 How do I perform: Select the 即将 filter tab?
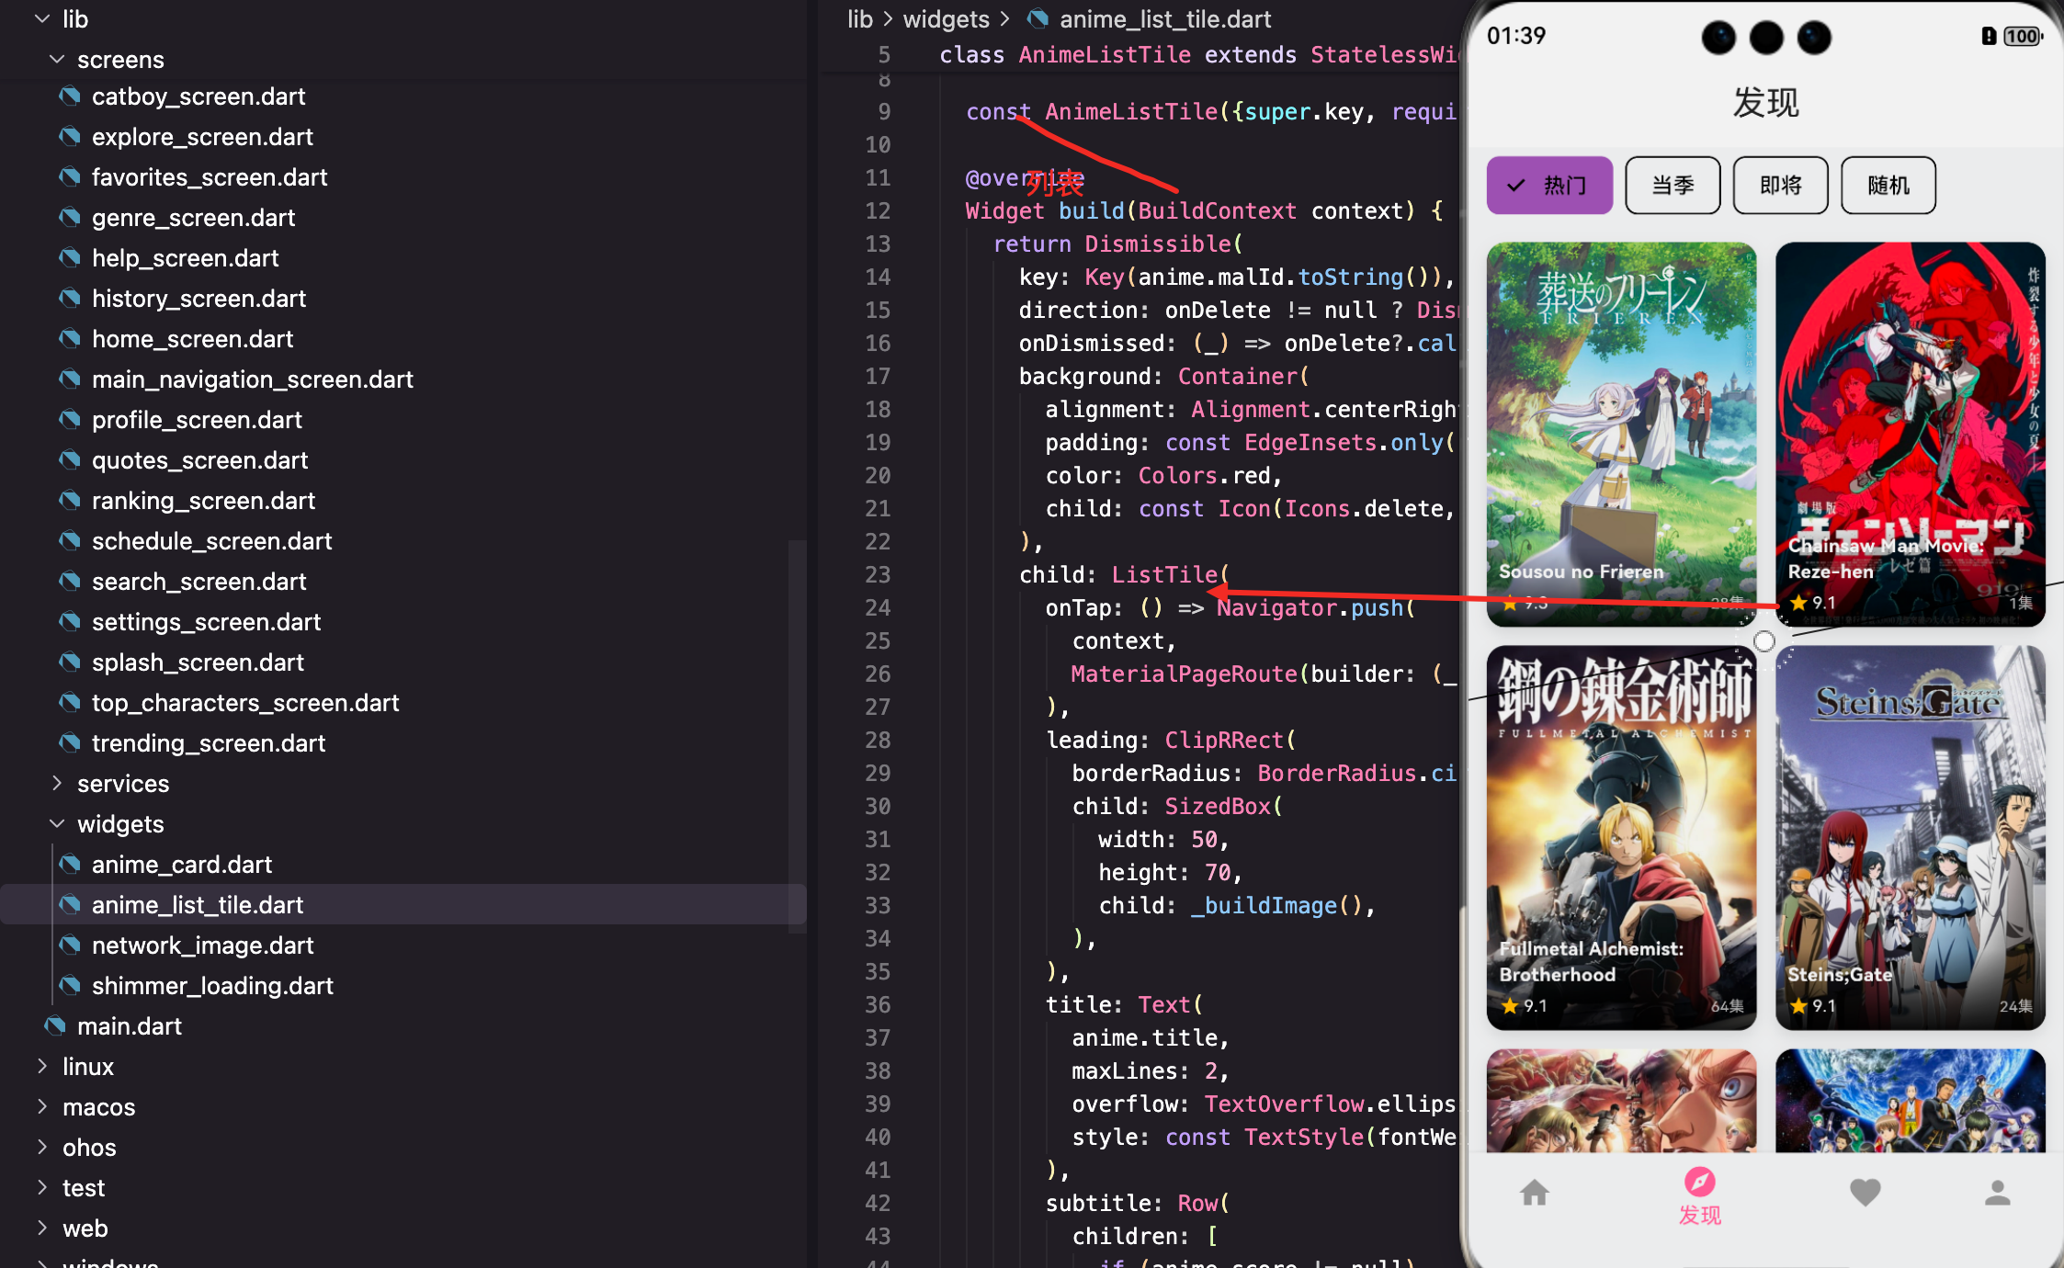(1780, 186)
